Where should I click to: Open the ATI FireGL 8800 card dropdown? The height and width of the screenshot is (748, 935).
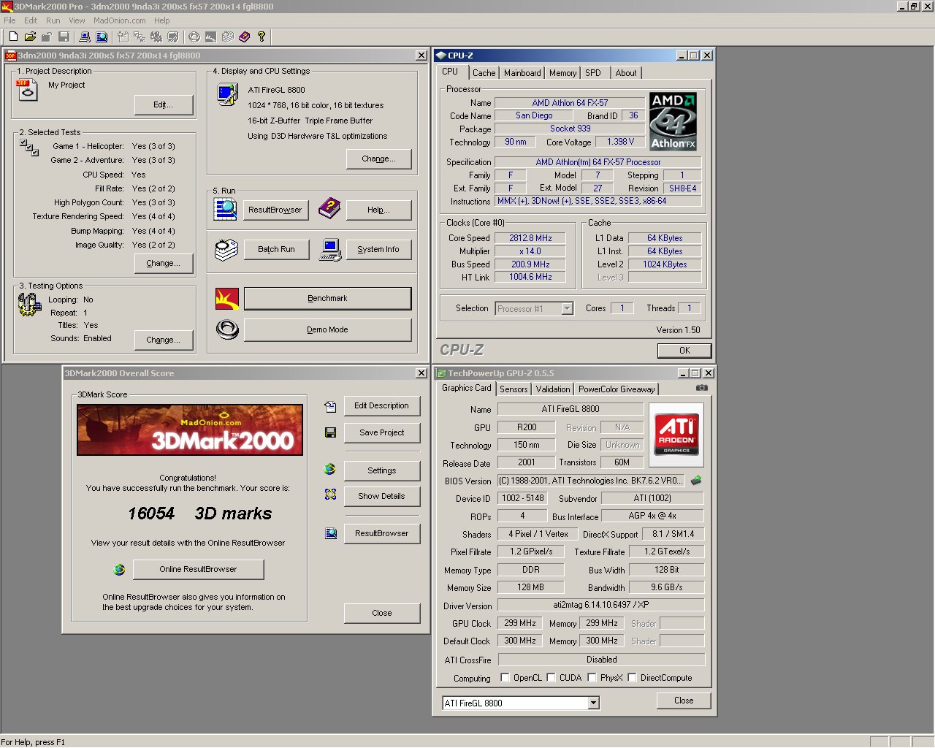pos(593,703)
